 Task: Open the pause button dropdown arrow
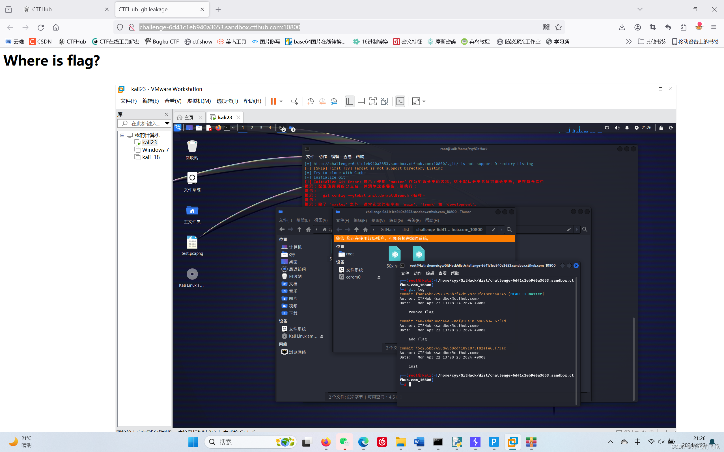pos(281,101)
